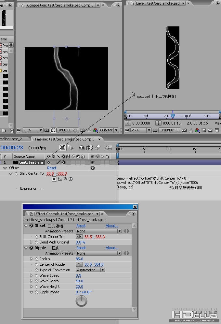Image resolution: width=221 pixels, height=324 pixels.
Task: Toggle the Ripple effect on or off
Action: point(31,248)
